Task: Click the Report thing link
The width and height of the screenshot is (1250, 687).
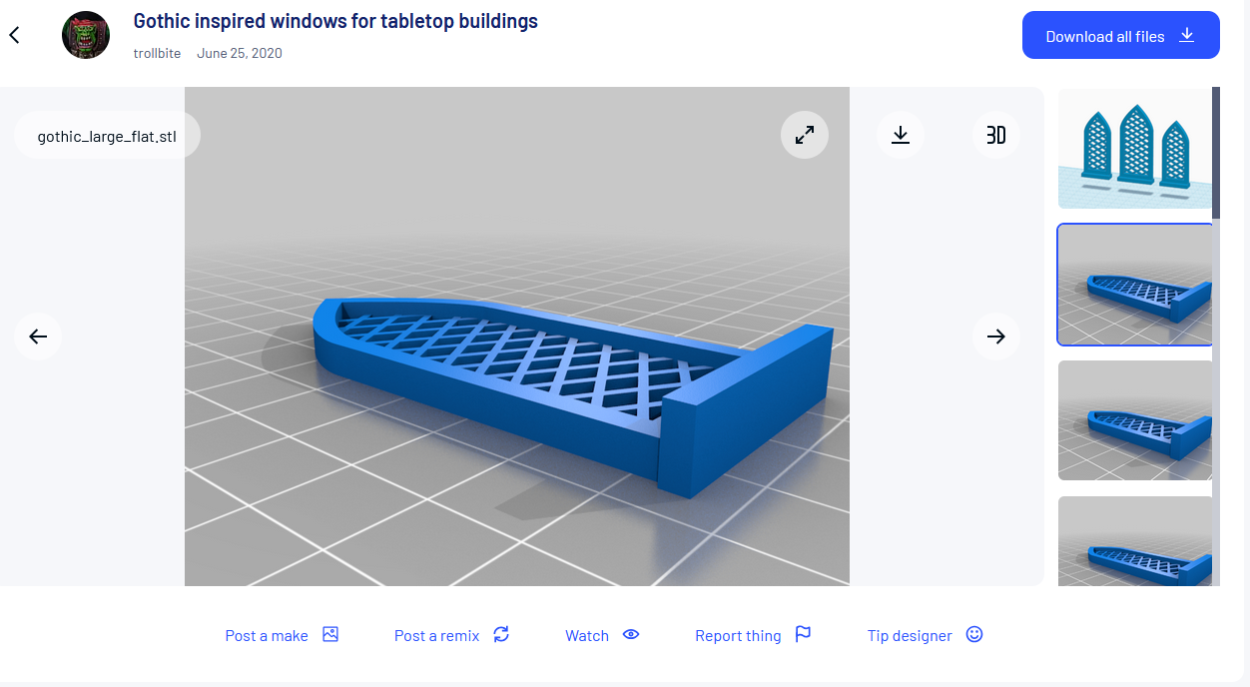Action: pyautogui.click(x=738, y=636)
